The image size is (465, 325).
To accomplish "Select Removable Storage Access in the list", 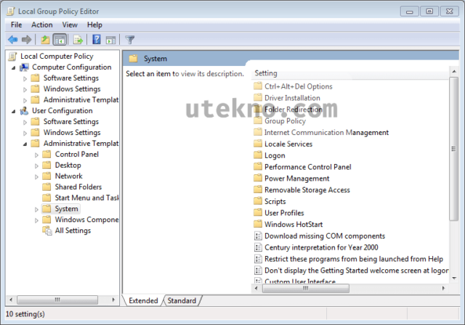I will pyautogui.click(x=307, y=190).
